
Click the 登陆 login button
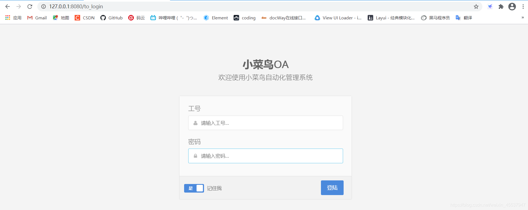pyautogui.click(x=332, y=188)
